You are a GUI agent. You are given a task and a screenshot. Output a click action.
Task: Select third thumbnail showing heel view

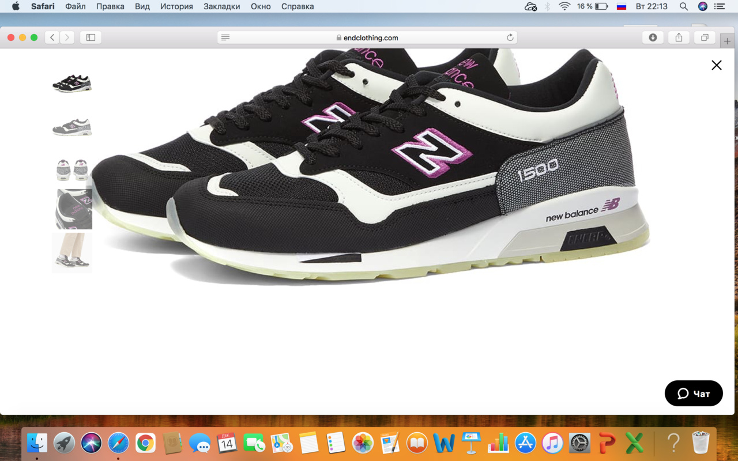pyautogui.click(x=72, y=170)
